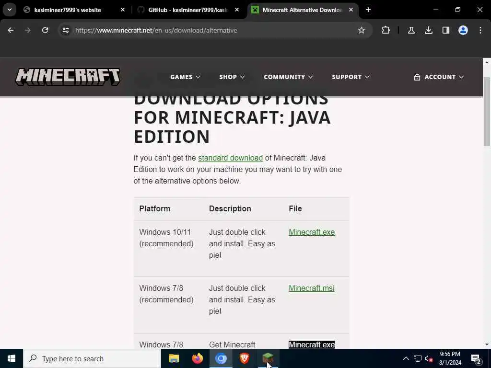Open the ACCOUNT dropdown
Viewport: 491px width, 368px height.
438,77
